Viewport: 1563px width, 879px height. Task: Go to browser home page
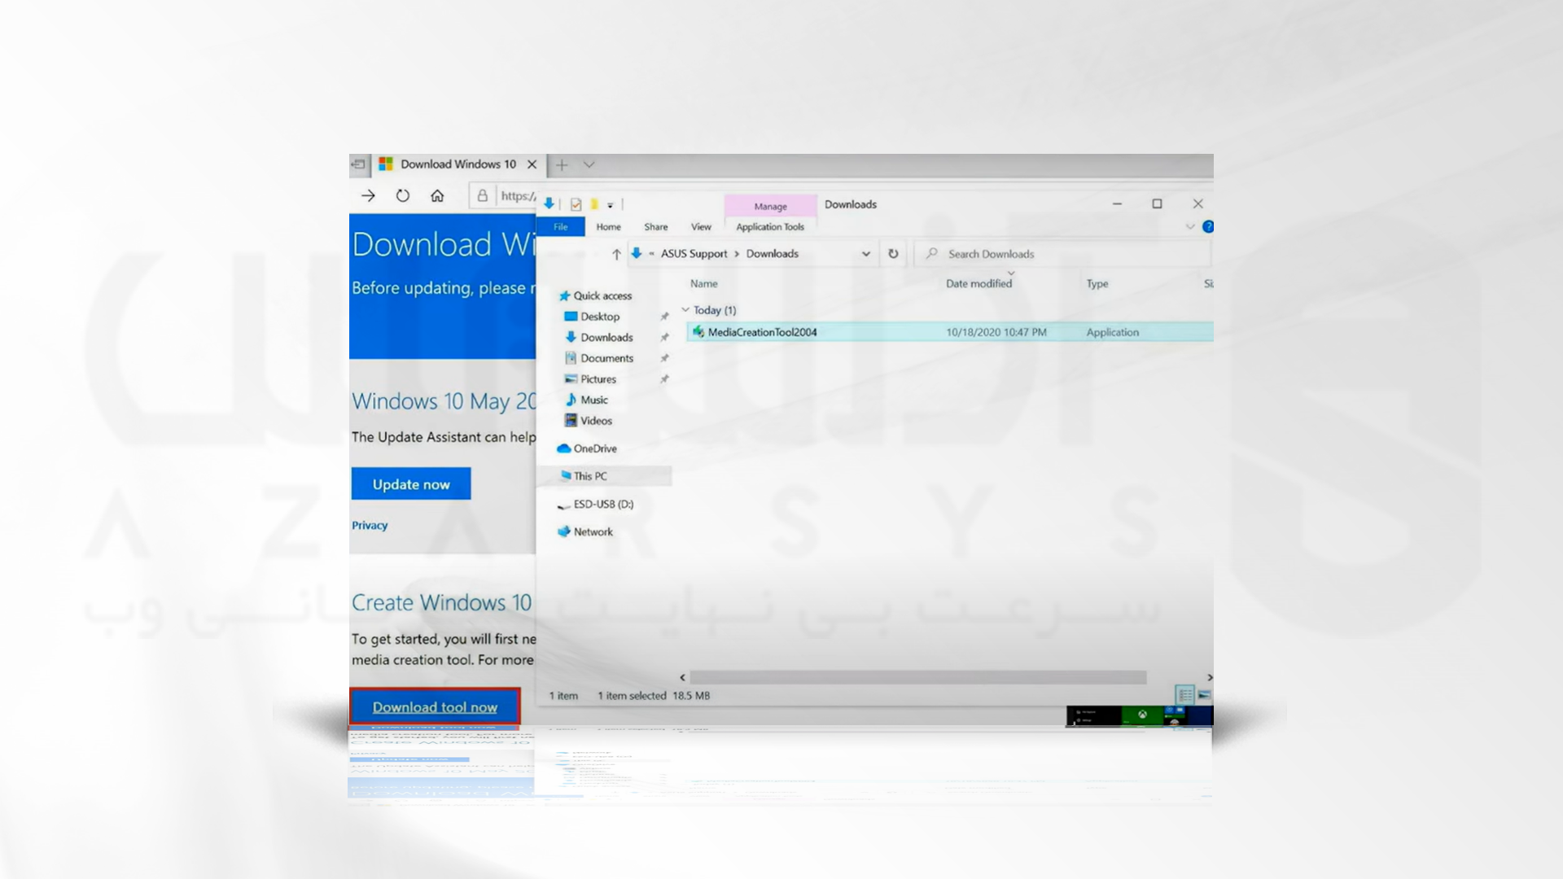(437, 196)
